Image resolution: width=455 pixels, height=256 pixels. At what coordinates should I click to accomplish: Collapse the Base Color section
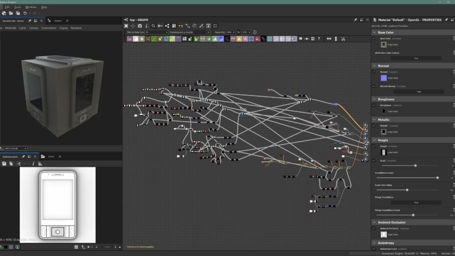click(374, 33)
